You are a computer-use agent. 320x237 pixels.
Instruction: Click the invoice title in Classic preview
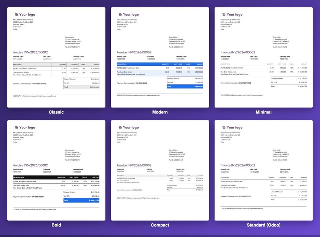(30, 52)
